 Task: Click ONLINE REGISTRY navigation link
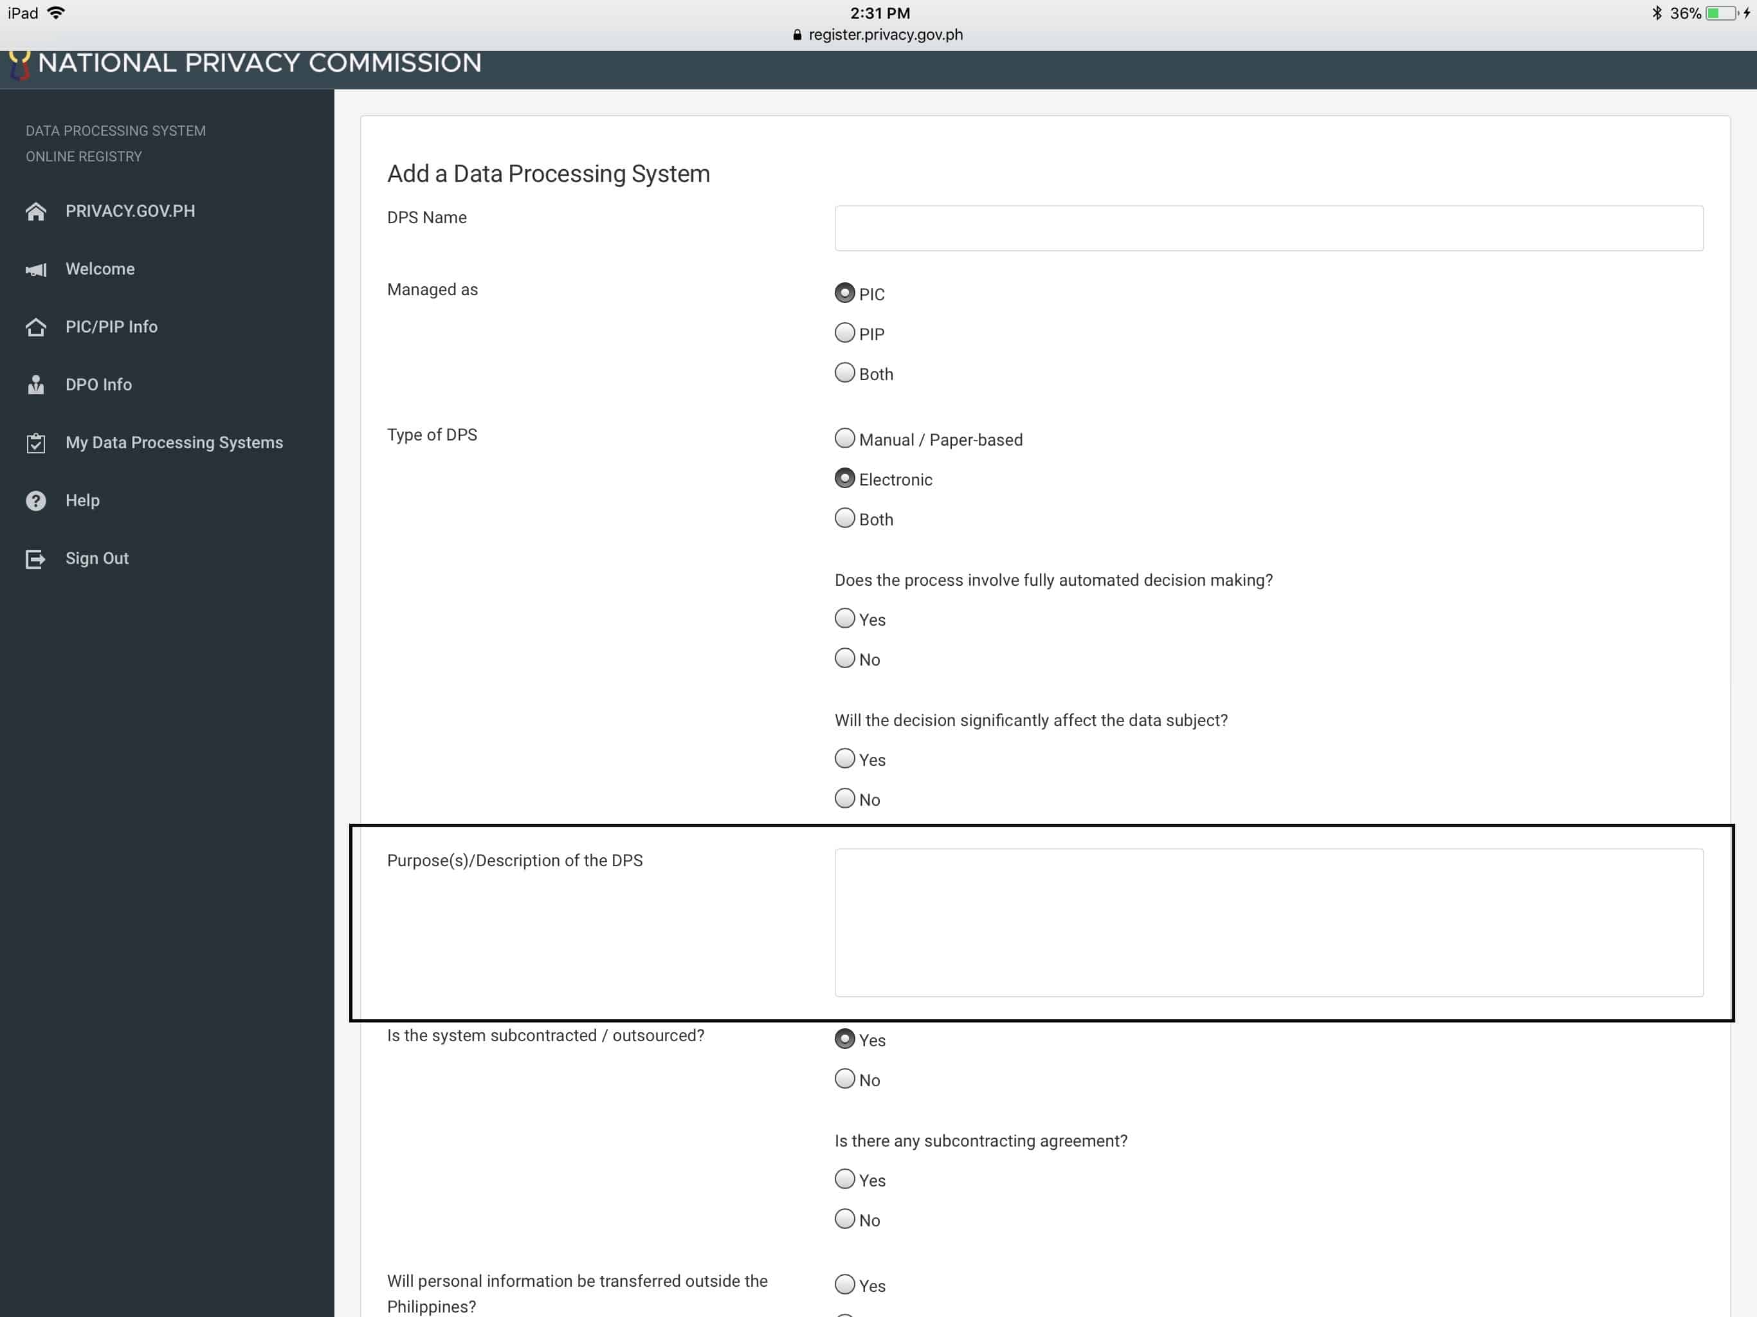[x=83, y=156]
